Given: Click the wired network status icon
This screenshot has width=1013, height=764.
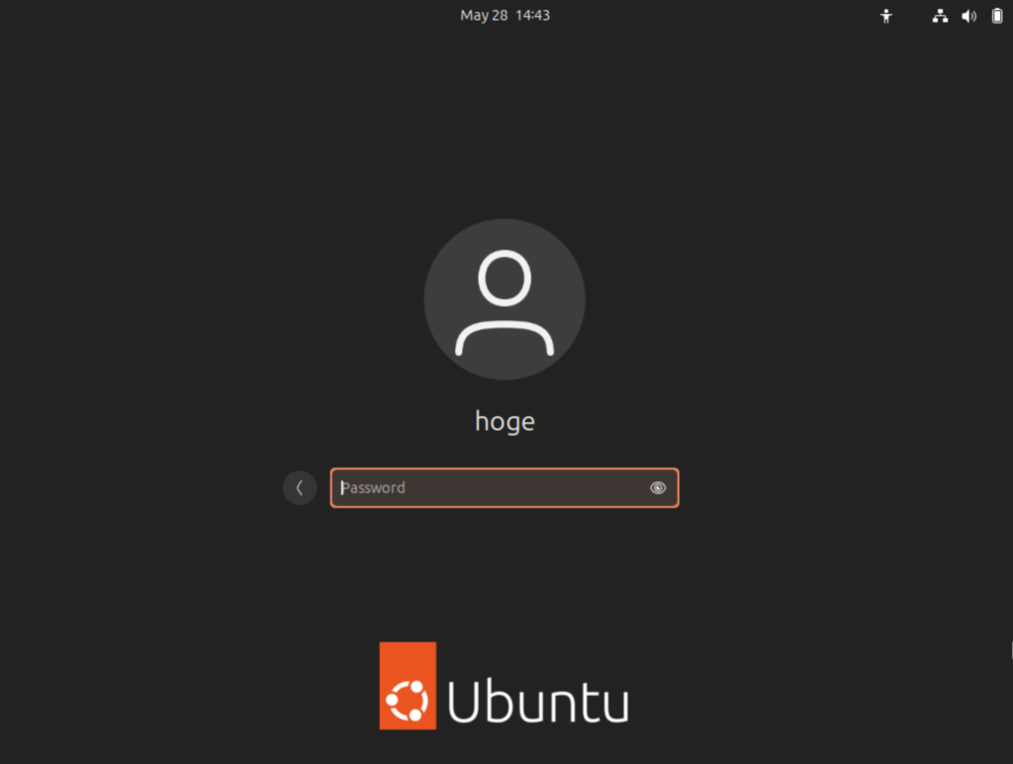Looking at the screenshot, I should click(940, 16).
